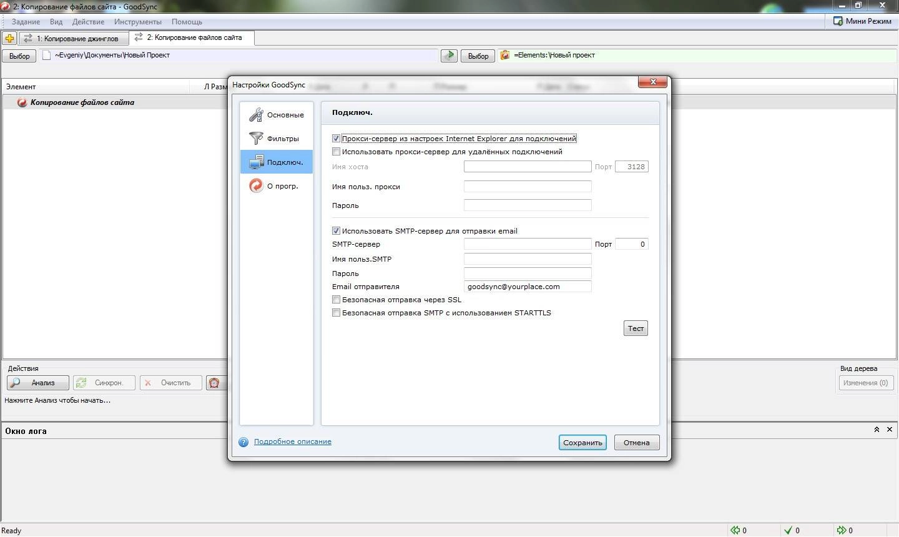
Task: Toggle Internet Explorer proxy settings checkbox
Action: click(x=336, y=139)
